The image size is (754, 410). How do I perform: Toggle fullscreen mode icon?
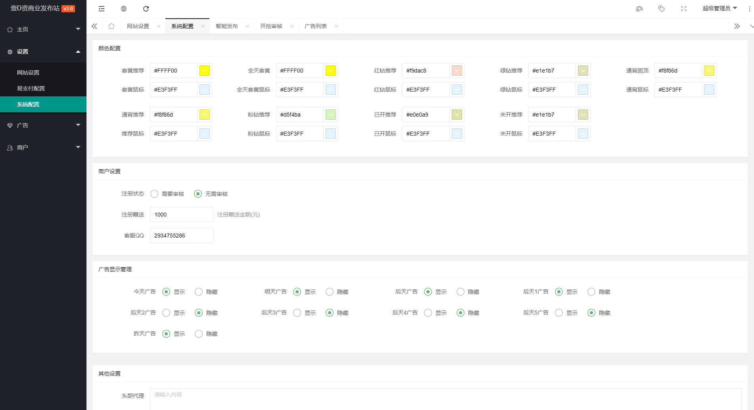click(x=684, y=9)
